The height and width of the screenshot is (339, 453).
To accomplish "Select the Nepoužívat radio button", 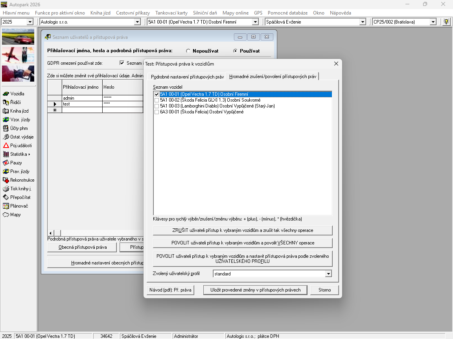I will tap(188, 51).
